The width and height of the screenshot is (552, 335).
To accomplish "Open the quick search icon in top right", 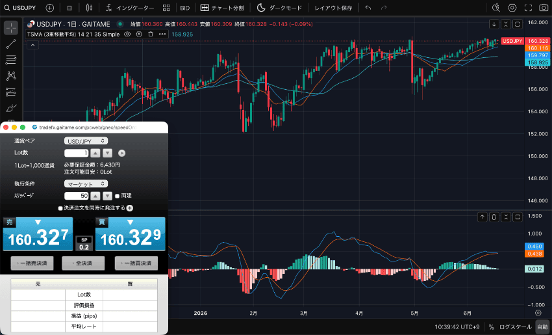I will [x=496, y=8].
